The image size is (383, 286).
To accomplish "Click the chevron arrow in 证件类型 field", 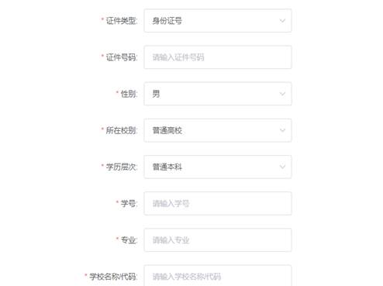I will pos(282,21).
